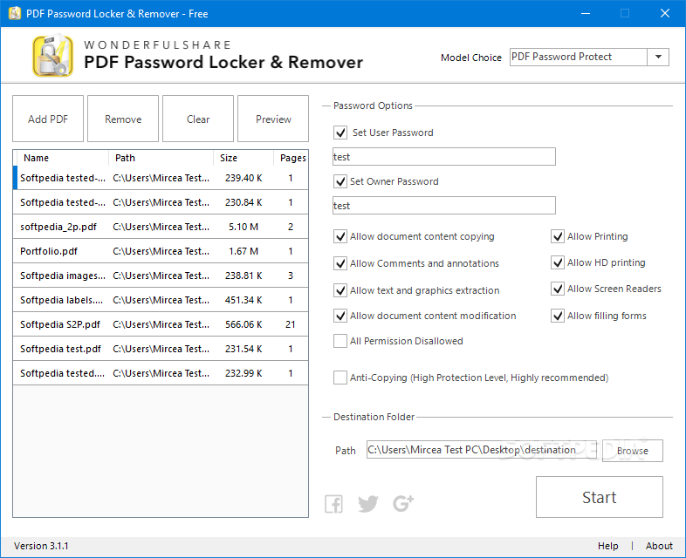Image resolution: width=686 pixels, height=558 pixels.
Task: Close the application window
Action: (x=664, y=14)
